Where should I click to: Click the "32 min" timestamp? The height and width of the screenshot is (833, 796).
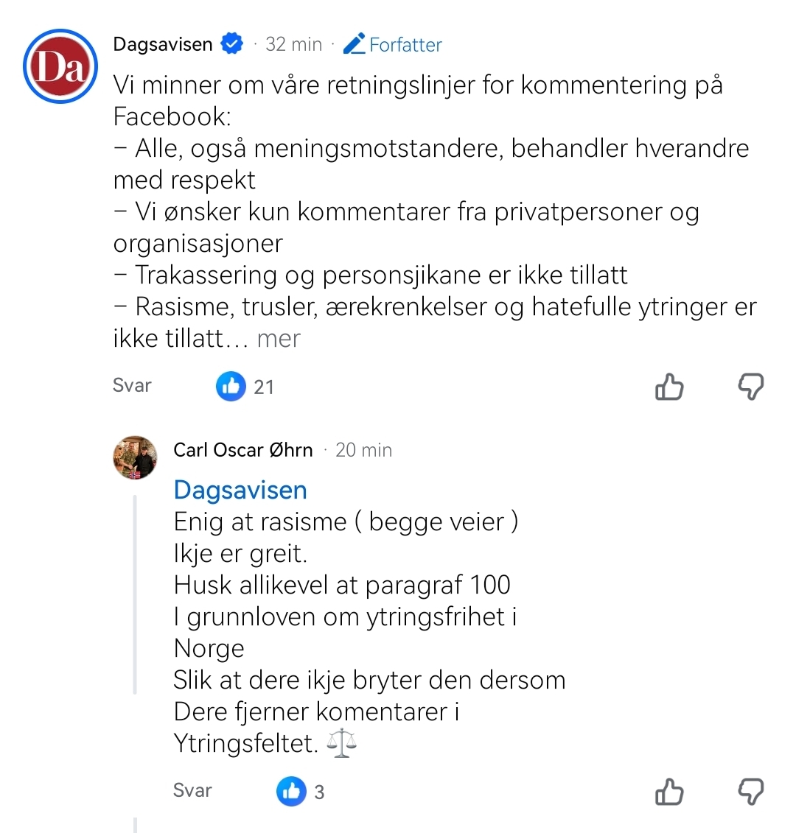point(293,44)
